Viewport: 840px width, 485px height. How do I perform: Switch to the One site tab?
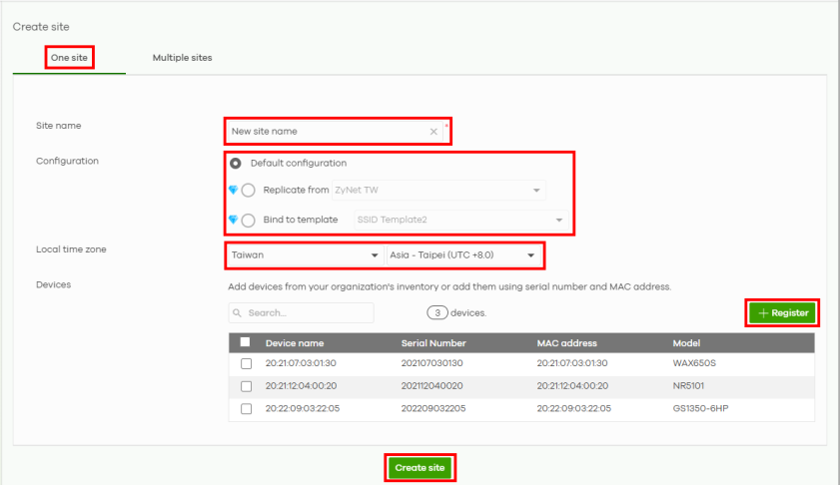point(69,58)
